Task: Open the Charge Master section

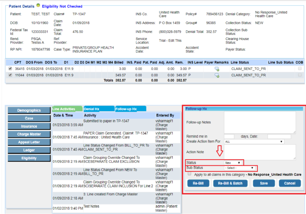Action: 29,134
